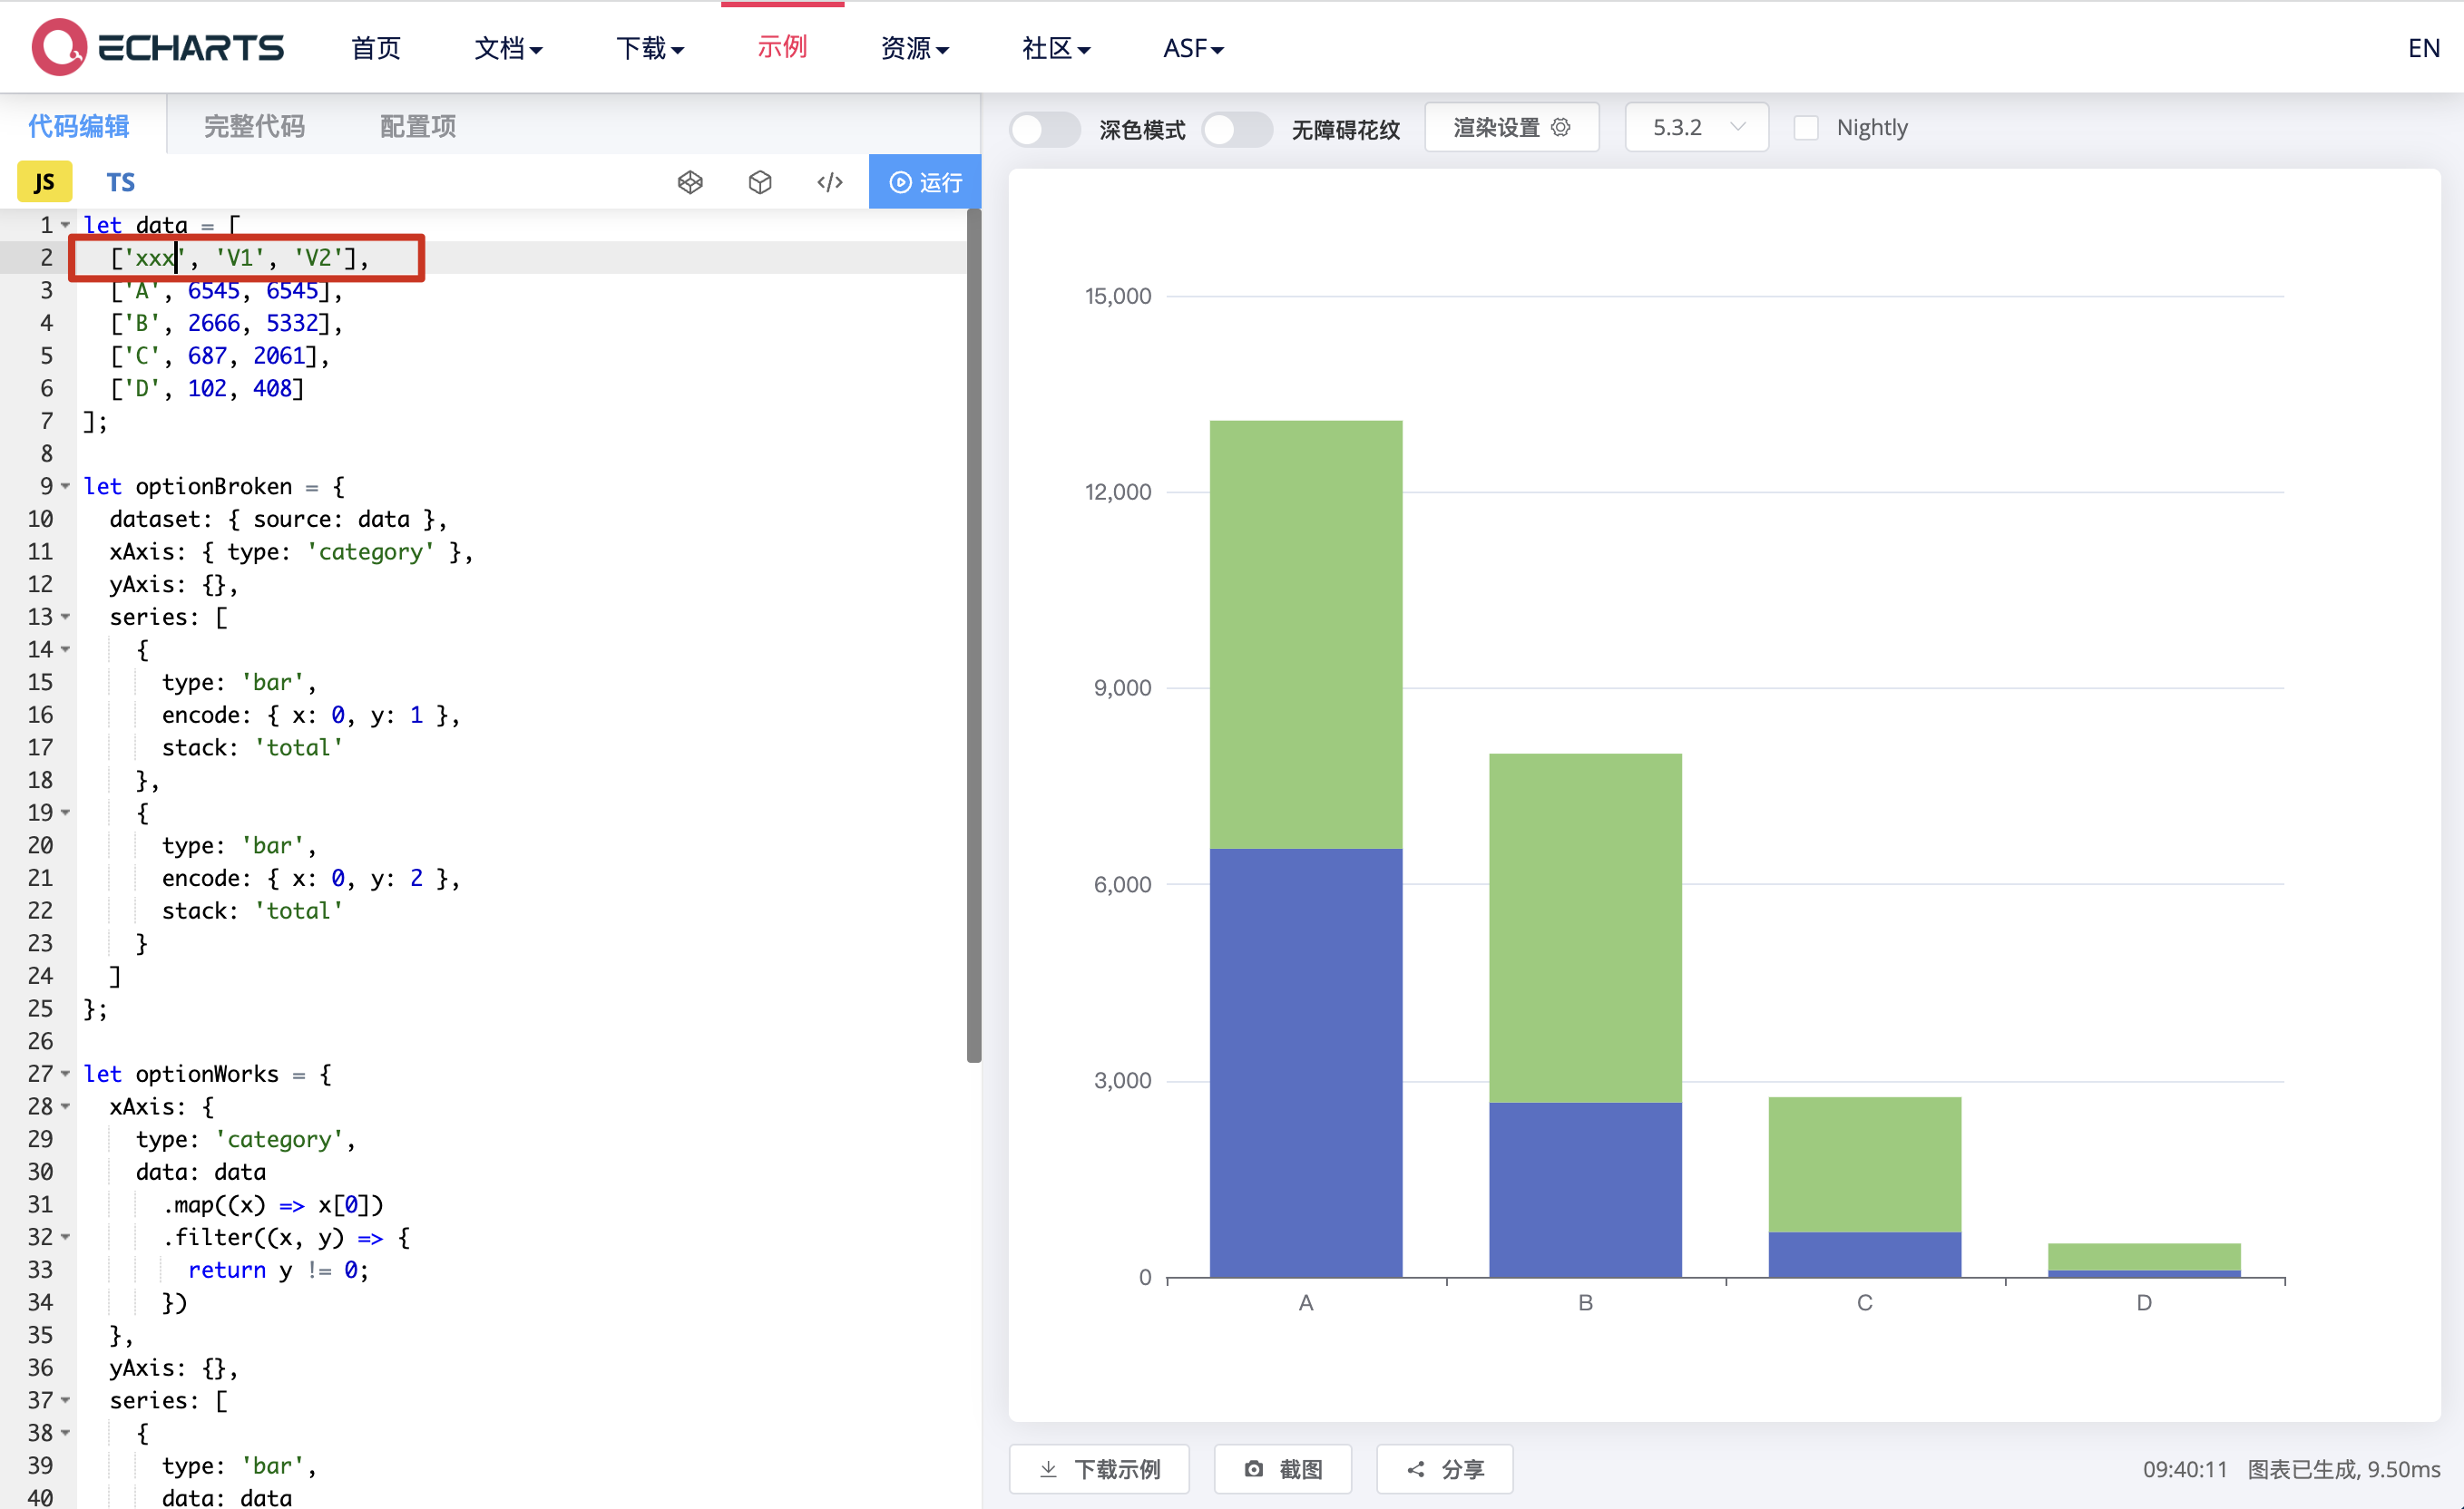Open the 5.3.2 version dropdown
This screenshot has width=2464, height=1509.
coord(1696,127)
